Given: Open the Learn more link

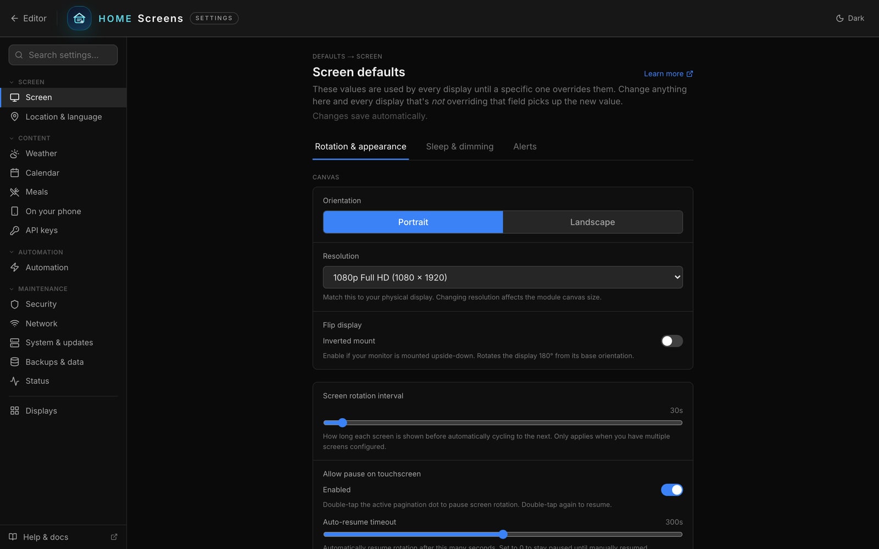Looking at the screenshot, I should [x=668, y=74].
